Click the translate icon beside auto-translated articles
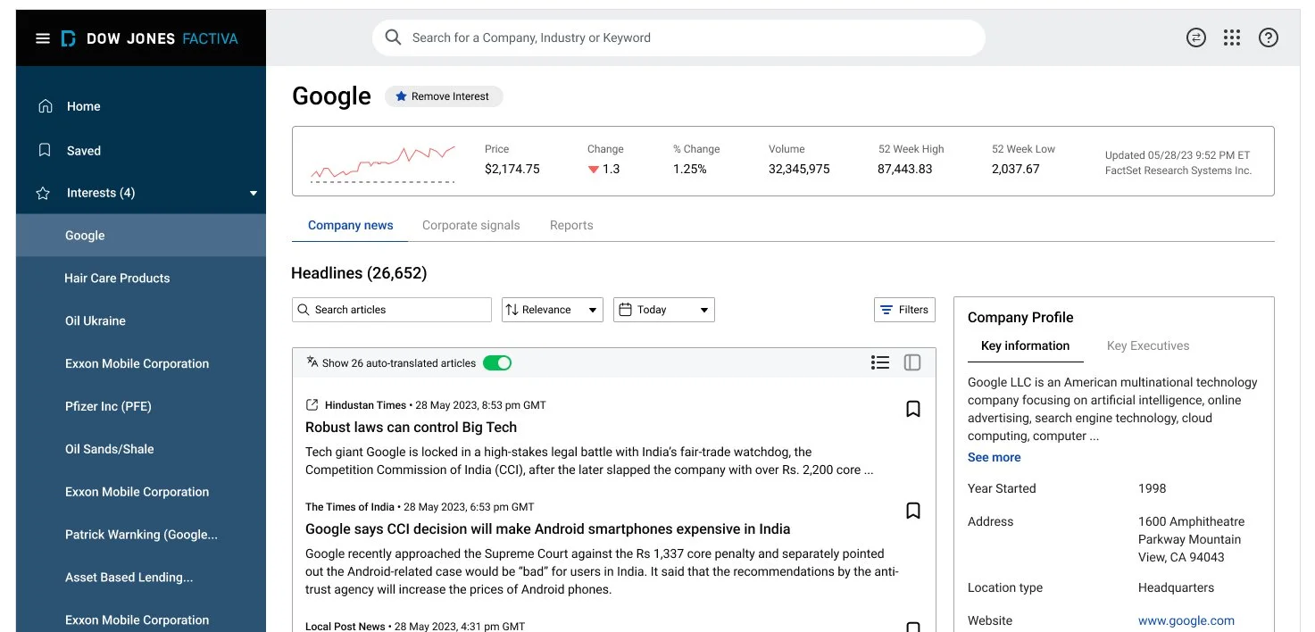 312,362
